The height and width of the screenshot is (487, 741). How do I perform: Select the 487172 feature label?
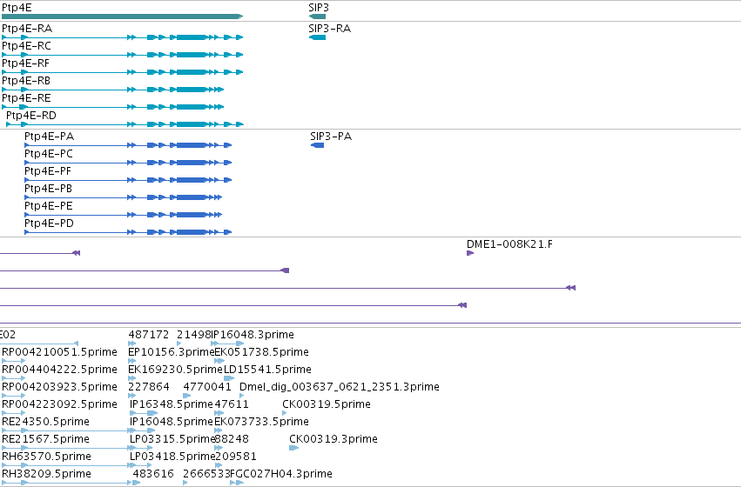coord(148,335)
